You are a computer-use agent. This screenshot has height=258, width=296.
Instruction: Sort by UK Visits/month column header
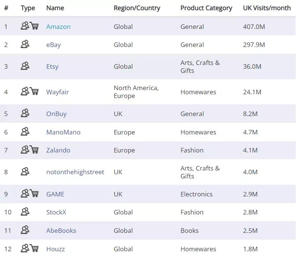click(x=267, y=8)
